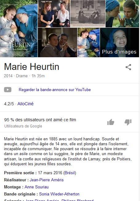The height and width of the screenshot is (201, 140).
Task: Click the YouTube play icon
Action: (8, 90)
